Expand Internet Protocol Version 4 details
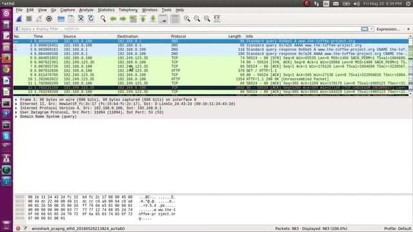This screenshot has width=413, height=232. (16, 108)
